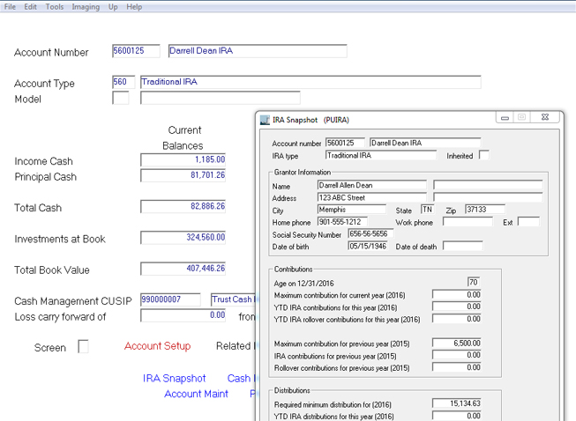576x421 pixels.
Task: Click the Income Cash balance 1,185.00
Action: click(x=183, y=159)
